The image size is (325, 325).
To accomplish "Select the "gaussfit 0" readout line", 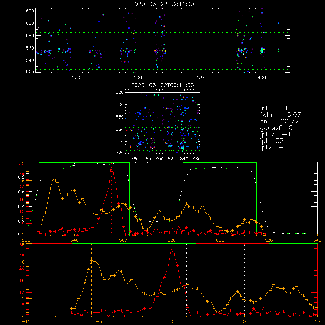I will pyautogui.click(x=276, y=128).
